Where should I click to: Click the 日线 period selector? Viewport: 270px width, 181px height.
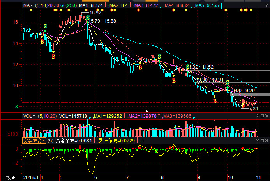[x=8, y=177]
